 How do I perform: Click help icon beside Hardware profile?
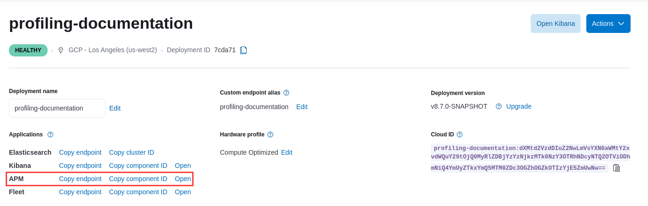[x=270, y=135]
